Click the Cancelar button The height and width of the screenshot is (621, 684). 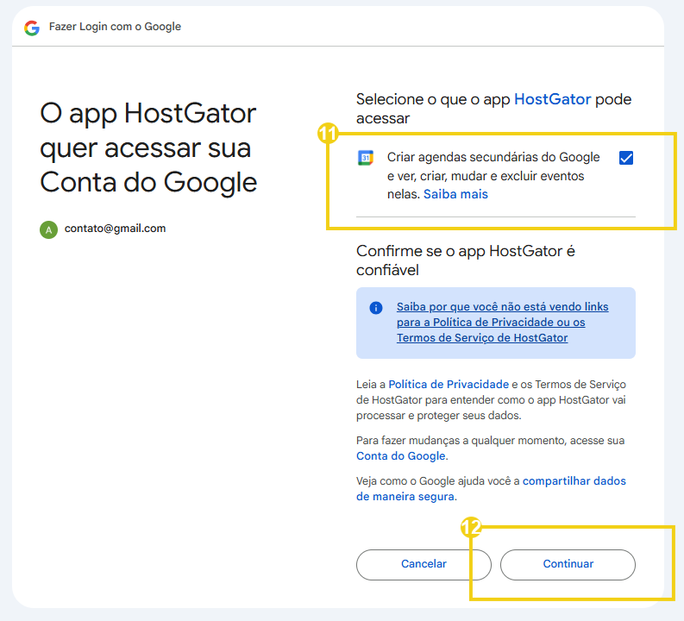coord(424,564)
